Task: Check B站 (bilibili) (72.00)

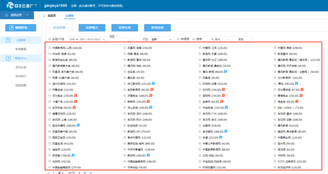Action: tap(275, 108)
